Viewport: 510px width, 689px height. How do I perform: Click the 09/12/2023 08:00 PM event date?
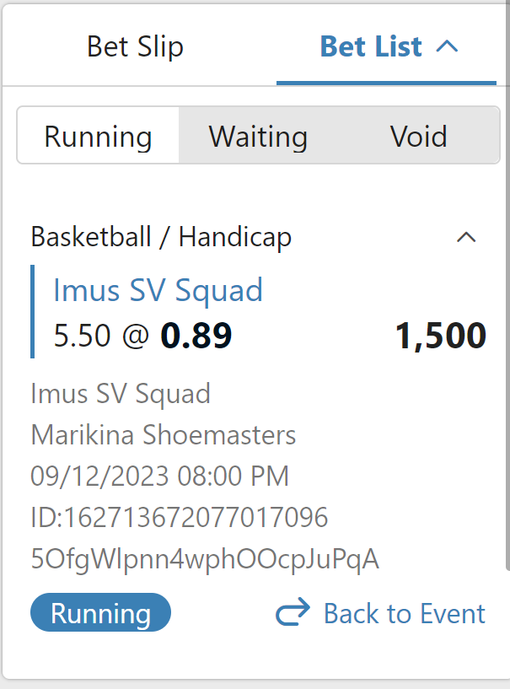(160, 476)
